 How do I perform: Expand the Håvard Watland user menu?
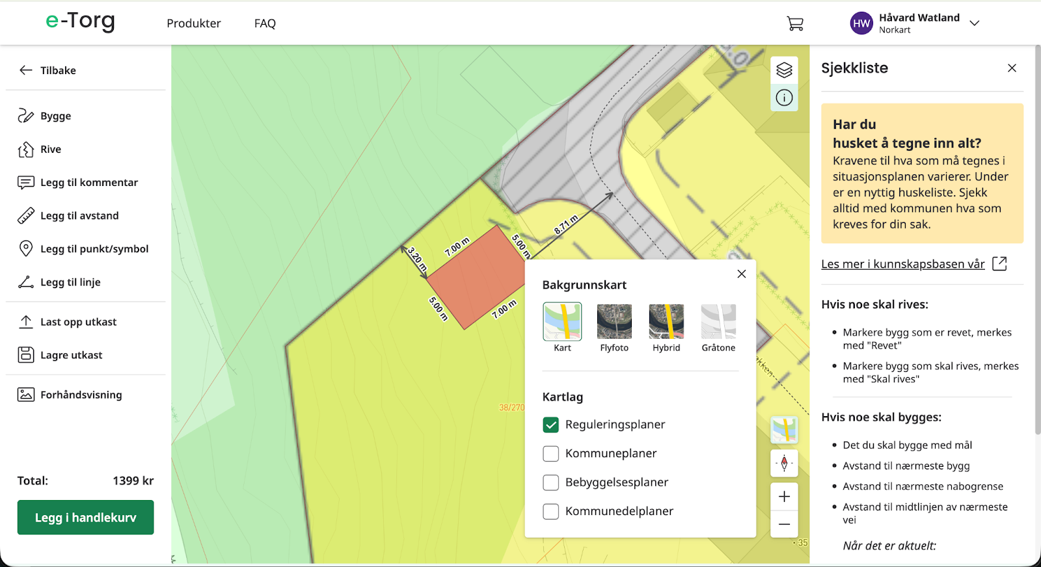974,23
